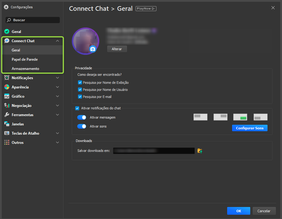
Task: Click the green checkmark Geral icon
Action: [x=7, y=31]
